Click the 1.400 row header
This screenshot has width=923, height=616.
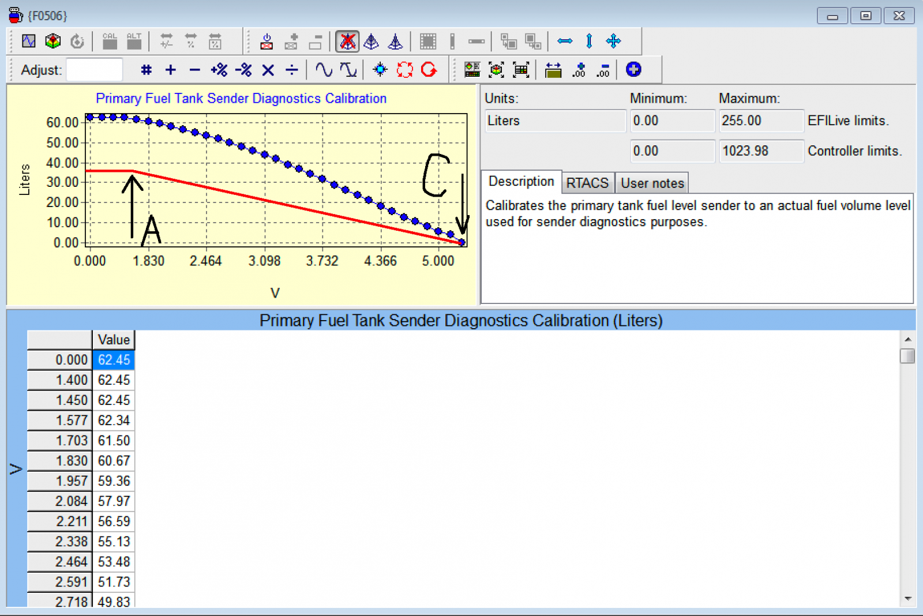60,380
